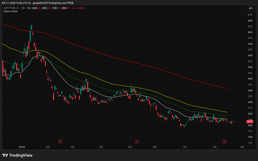Click the 5月 label on time axis
Image resolution: width=258 pixels, height=161 pixels.
point(130,147)
